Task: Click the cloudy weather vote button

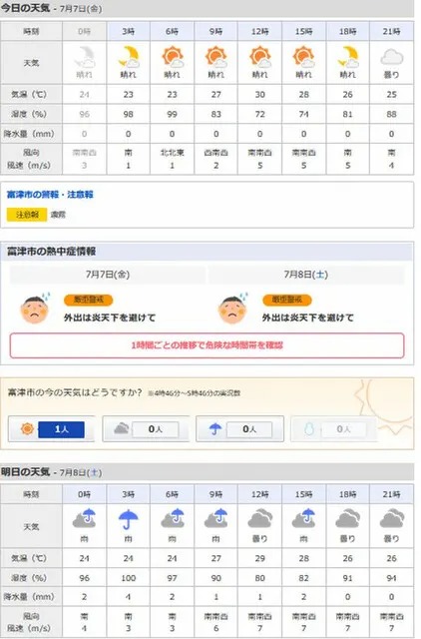Action: [x=146, y=428]
